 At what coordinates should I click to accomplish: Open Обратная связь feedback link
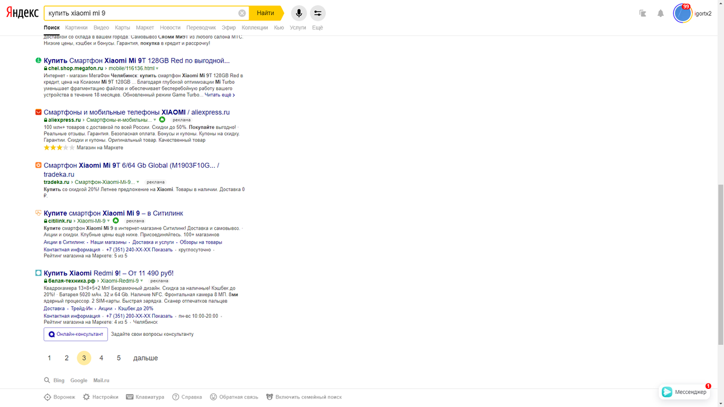tap(234, 397)
